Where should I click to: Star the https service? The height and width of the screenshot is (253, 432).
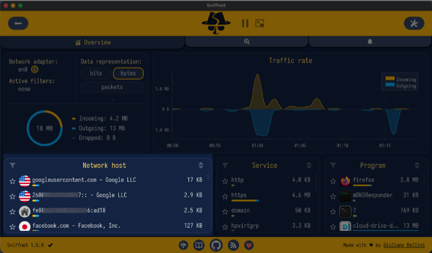coord(225,196)
